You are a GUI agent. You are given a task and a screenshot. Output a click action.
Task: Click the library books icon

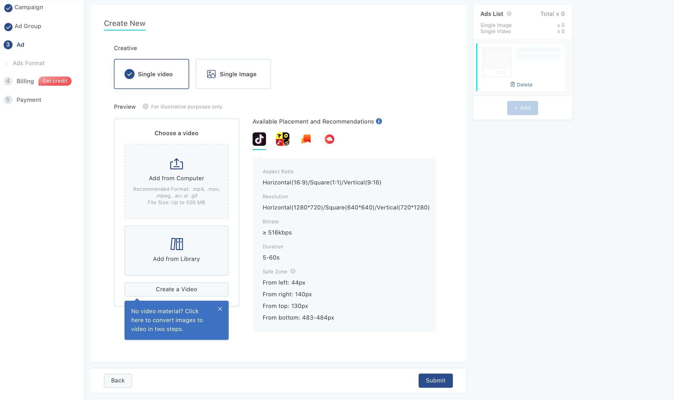pos(176,244)
